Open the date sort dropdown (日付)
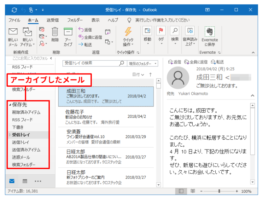This screenshot has width=263, height=199. tap(138, 75)
